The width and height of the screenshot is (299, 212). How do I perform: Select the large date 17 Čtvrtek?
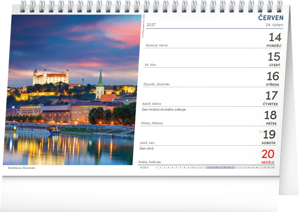(271, 96)
